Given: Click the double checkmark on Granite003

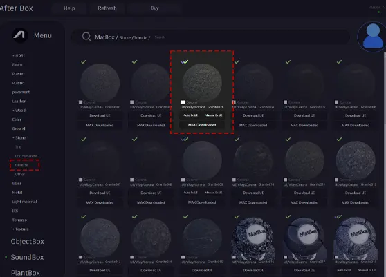Looking at the screenshot, I should pos(185,61).
